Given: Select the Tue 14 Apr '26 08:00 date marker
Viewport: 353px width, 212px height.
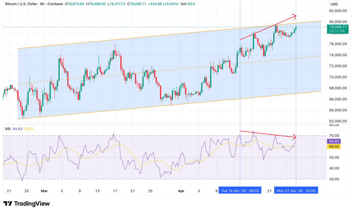Looking at the screenshot, I should pos(240,190).
